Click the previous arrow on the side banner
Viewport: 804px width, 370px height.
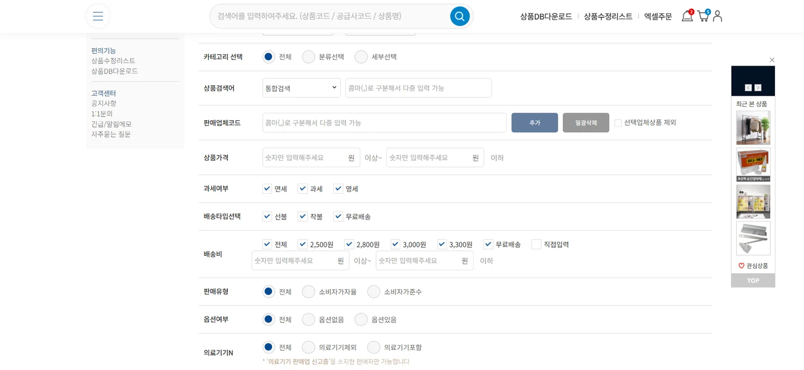tap(748, 87)
